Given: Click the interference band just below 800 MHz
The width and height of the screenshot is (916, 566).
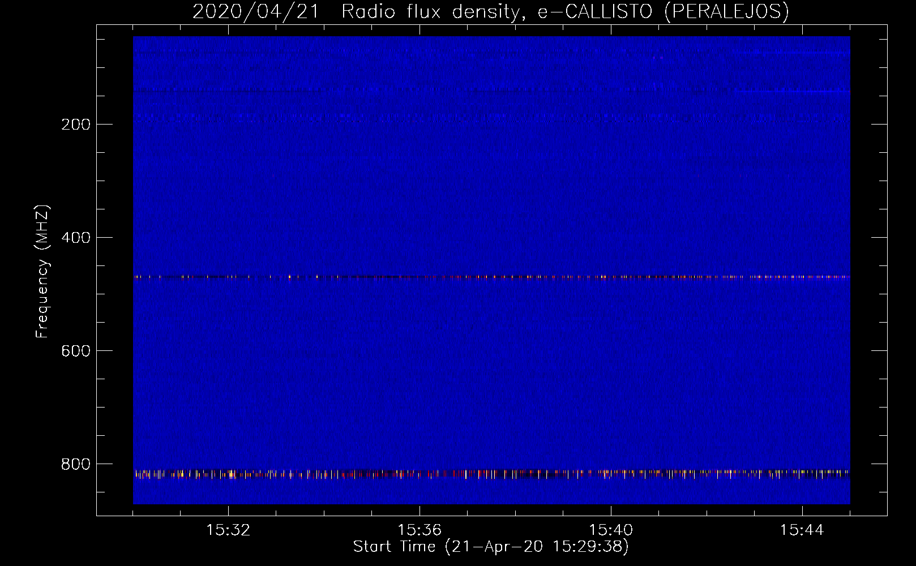Looking at the screenshot, I should [x=491, y=474].
